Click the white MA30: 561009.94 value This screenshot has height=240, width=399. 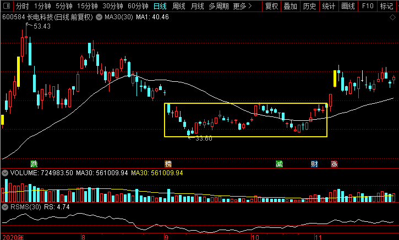(x=102, y=173)
